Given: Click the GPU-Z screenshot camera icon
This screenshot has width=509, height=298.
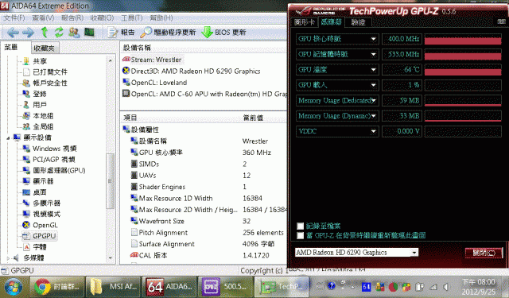Looking at the screenshot, I should [x=501, y=21].
